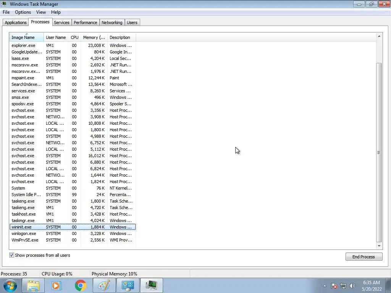The image size is (391, 293).
Task: Open Windows Explorer from the taskbar
Action: 33,285
